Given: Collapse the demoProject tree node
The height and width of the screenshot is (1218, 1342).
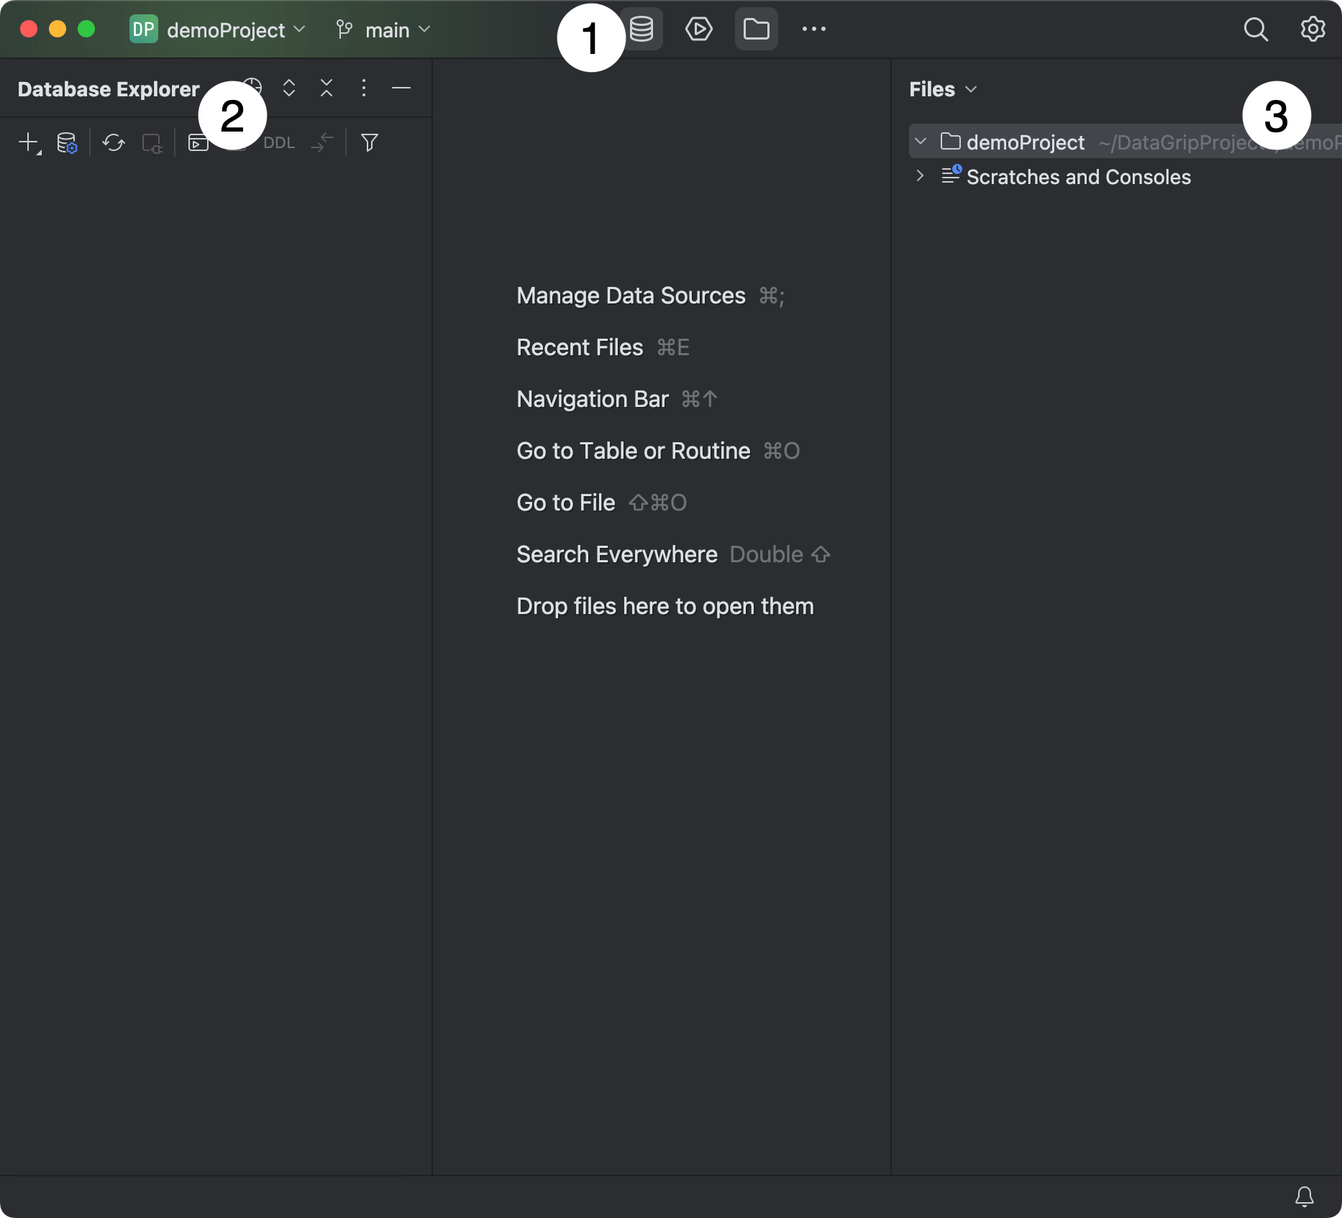Looking at the screenshot, I should [921, 141].
